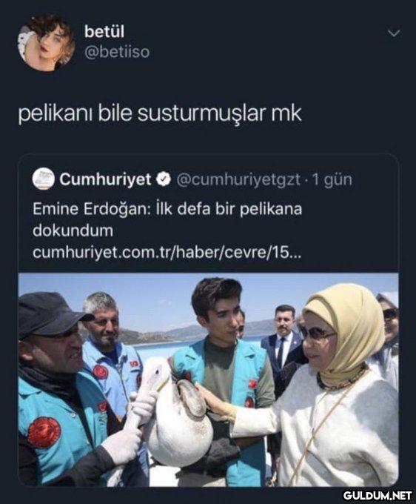416x504 pixels.
Task: Click the "1 gün" timestamp
Action: (x=332, y=179)
